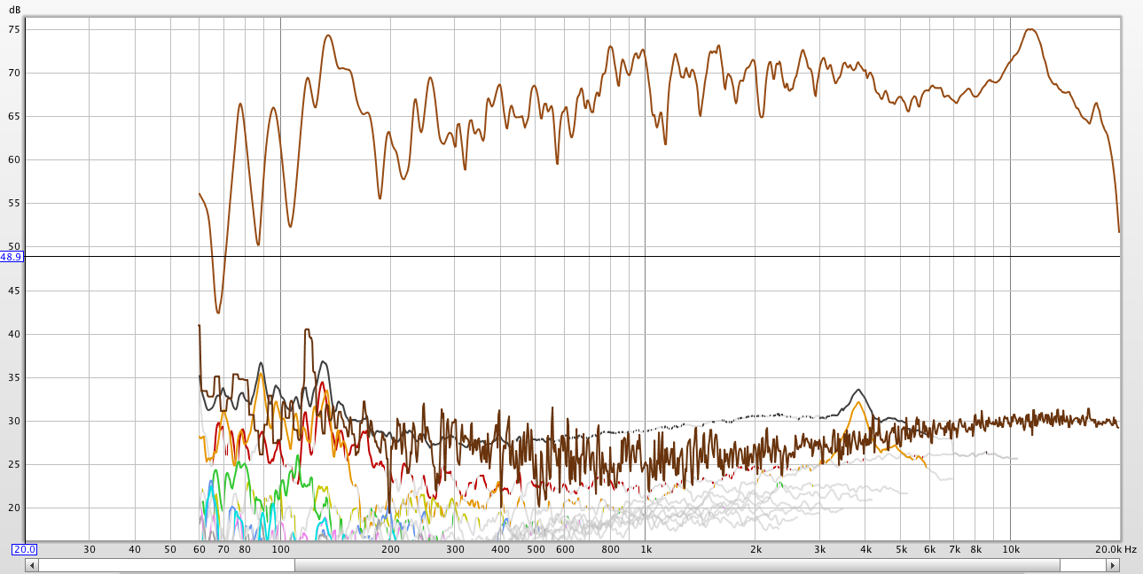Click the 800 Hz frequency axis label

(610, 549)
